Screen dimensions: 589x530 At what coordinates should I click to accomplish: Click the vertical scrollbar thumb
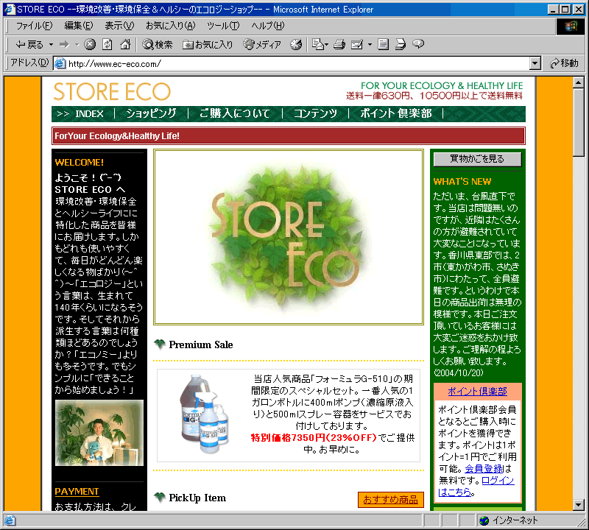point(579,122)
